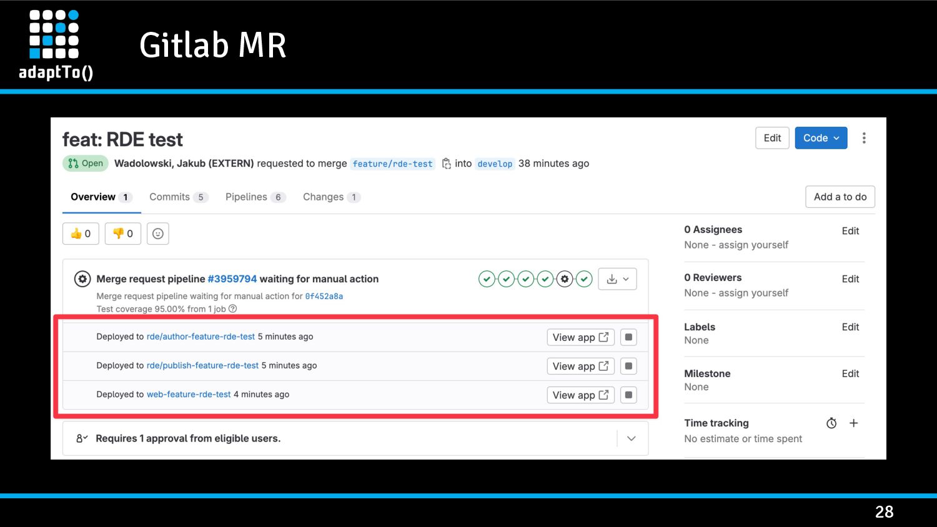Edit the Labels section
Viewport: 937px width, 527px height.
pos(850,327)
